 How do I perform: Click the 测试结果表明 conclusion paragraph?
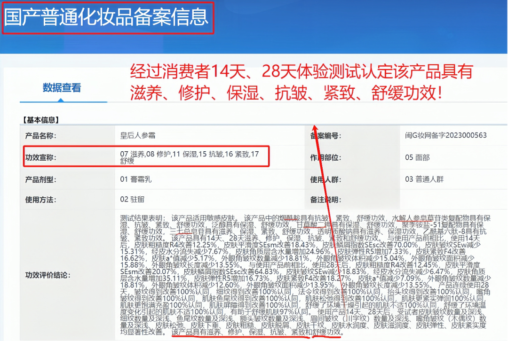[x=306, y=275]
